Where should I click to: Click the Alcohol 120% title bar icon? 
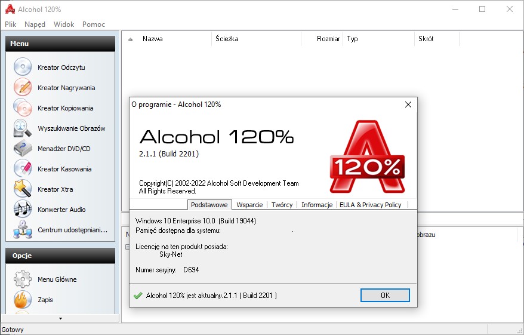(10, 9)
